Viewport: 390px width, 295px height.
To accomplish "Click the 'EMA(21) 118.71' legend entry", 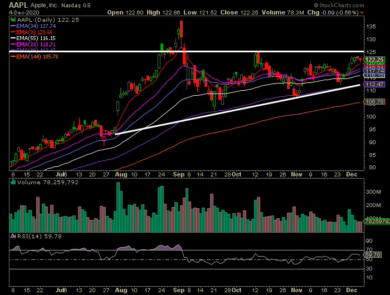I will coord(36,45).
